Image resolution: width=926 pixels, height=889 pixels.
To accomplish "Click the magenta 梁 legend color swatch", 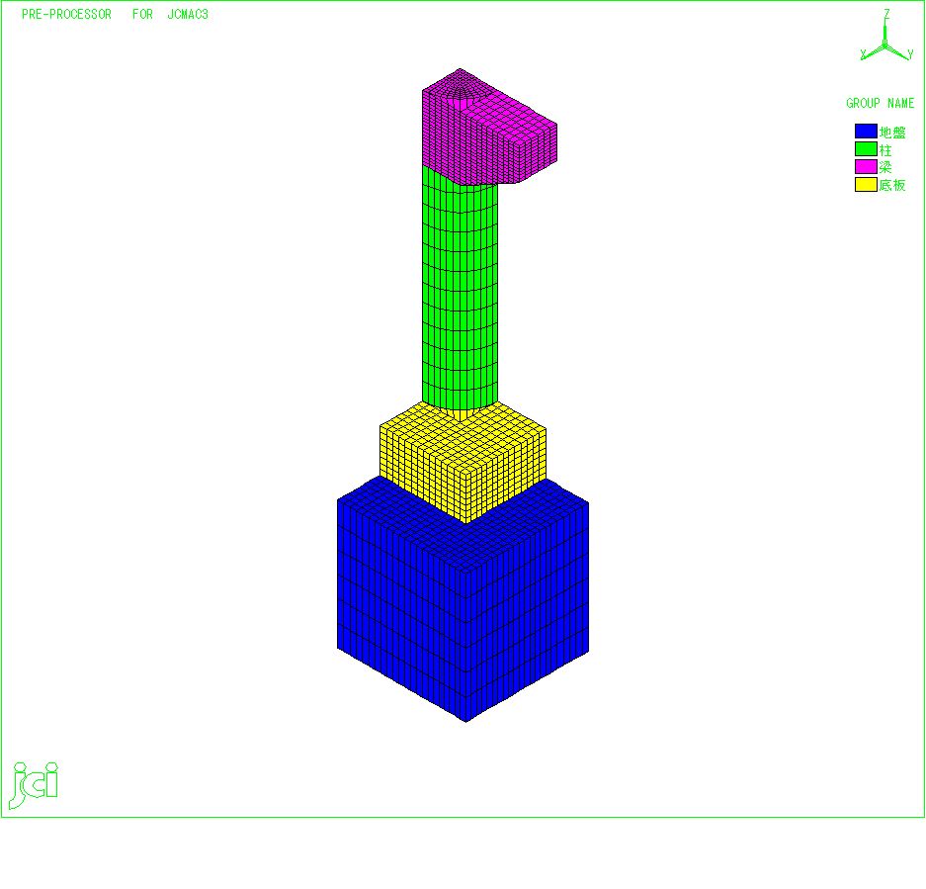I will tap(866, 167).
